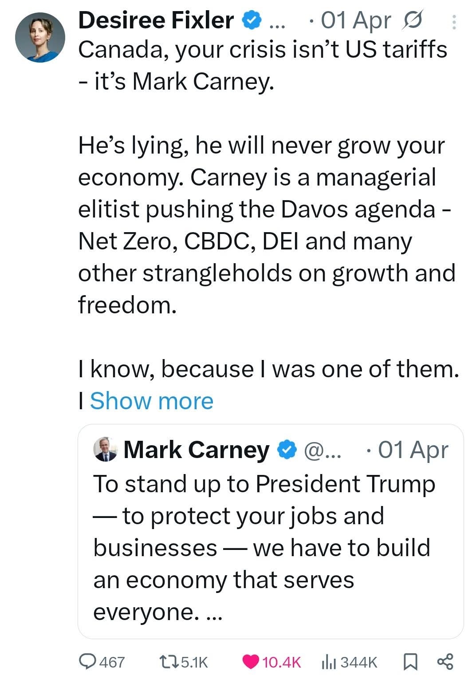Open Desiree Fixler's profile picture
This screenshot has height=680, width=476.
(x=40, y=37)
